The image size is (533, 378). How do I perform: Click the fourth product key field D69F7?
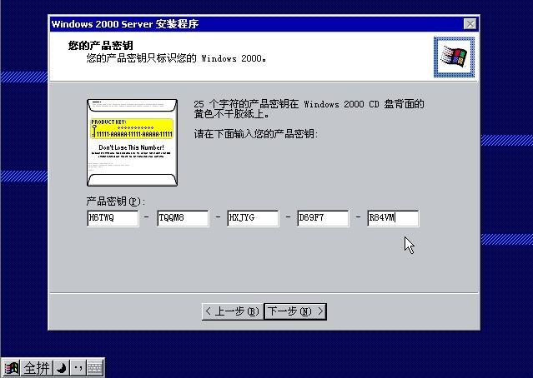(323, 218)
